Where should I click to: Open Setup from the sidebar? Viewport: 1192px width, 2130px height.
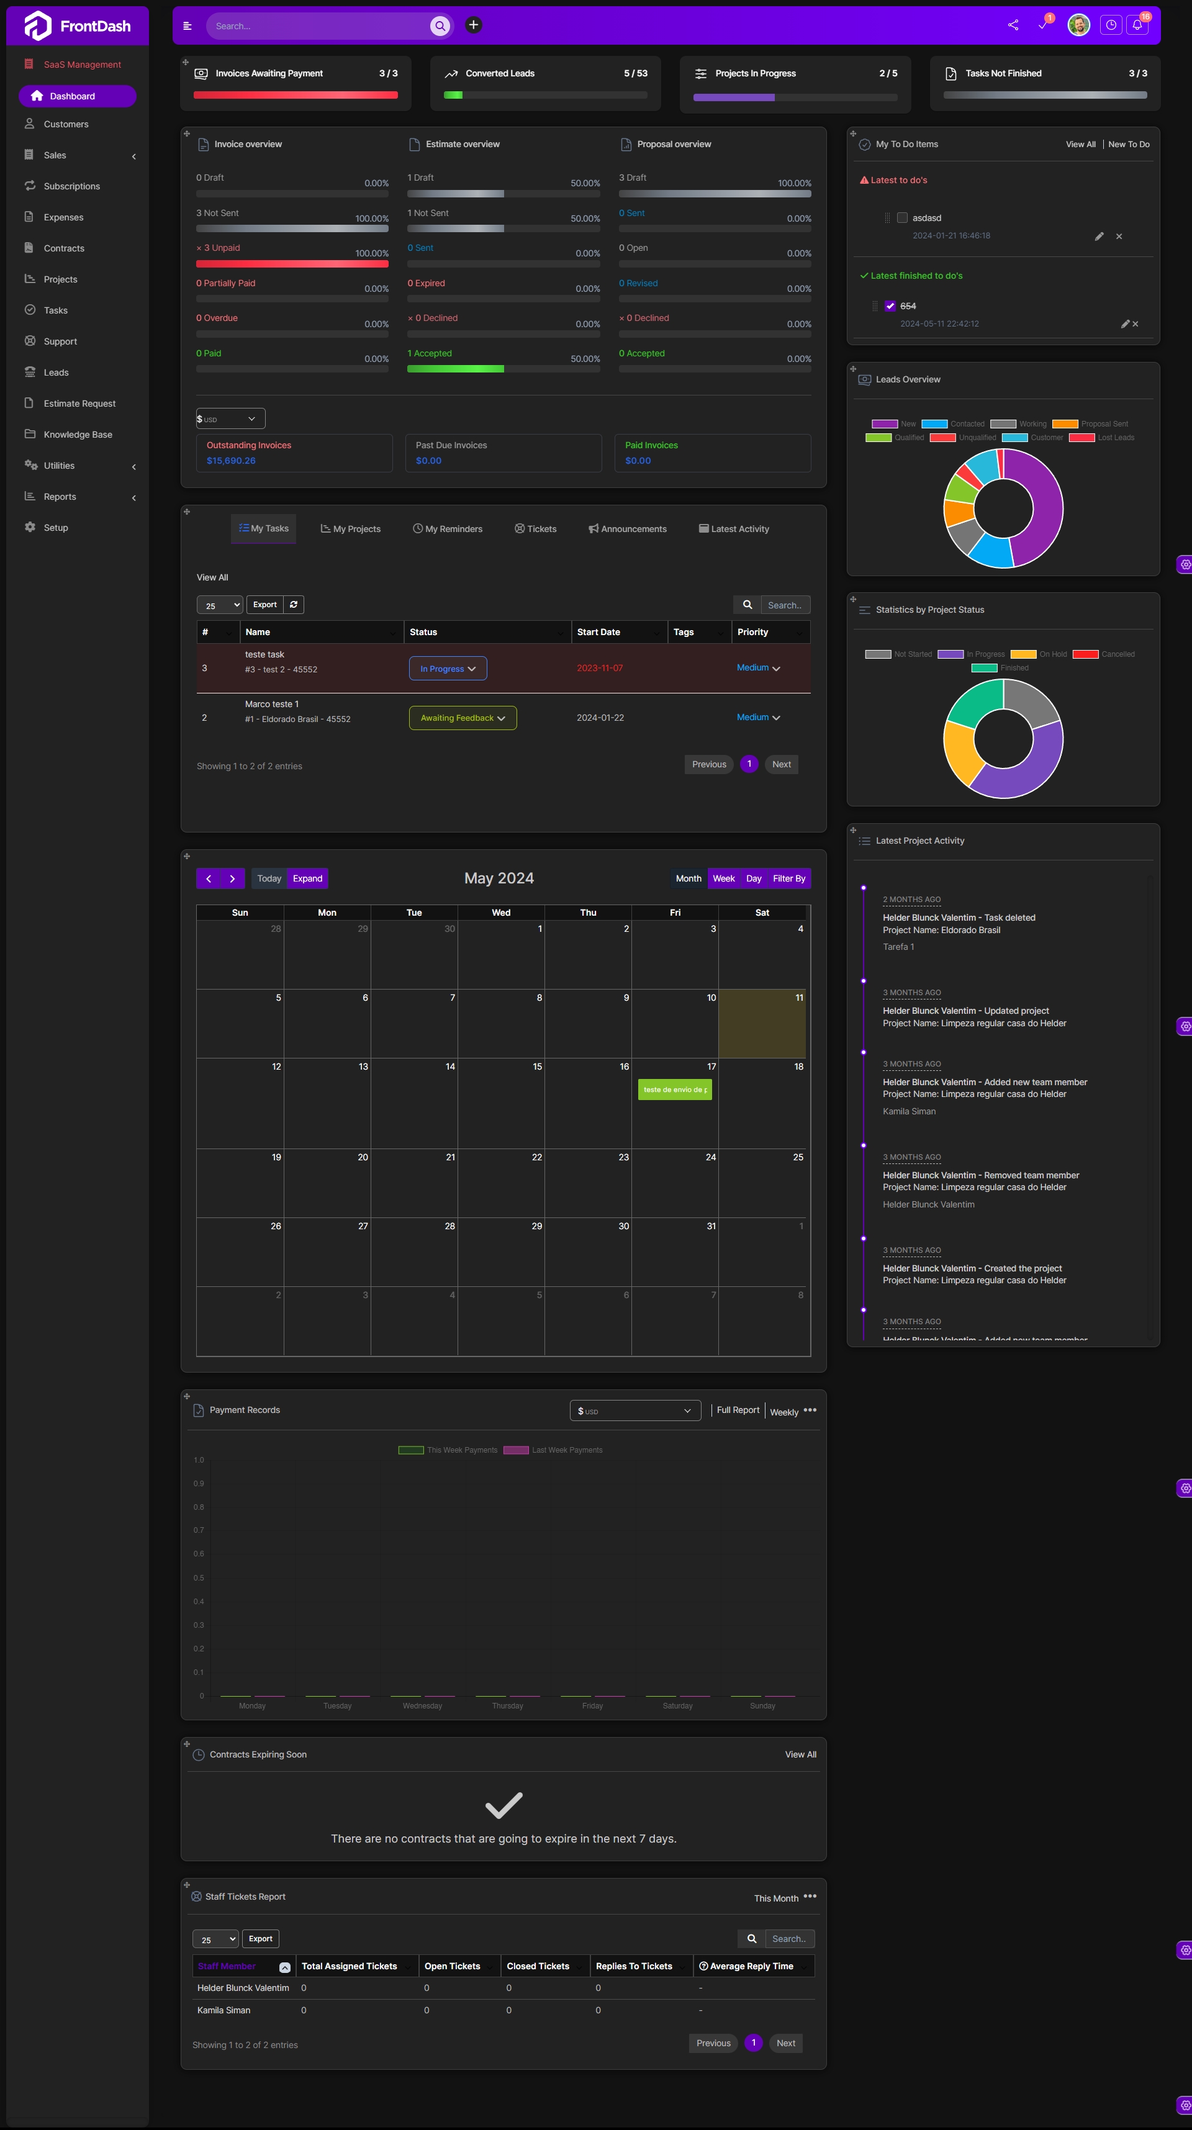(55, 526)
